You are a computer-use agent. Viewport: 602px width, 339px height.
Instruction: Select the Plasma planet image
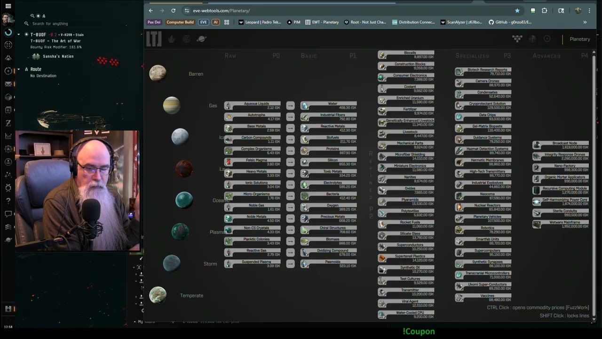180,231
